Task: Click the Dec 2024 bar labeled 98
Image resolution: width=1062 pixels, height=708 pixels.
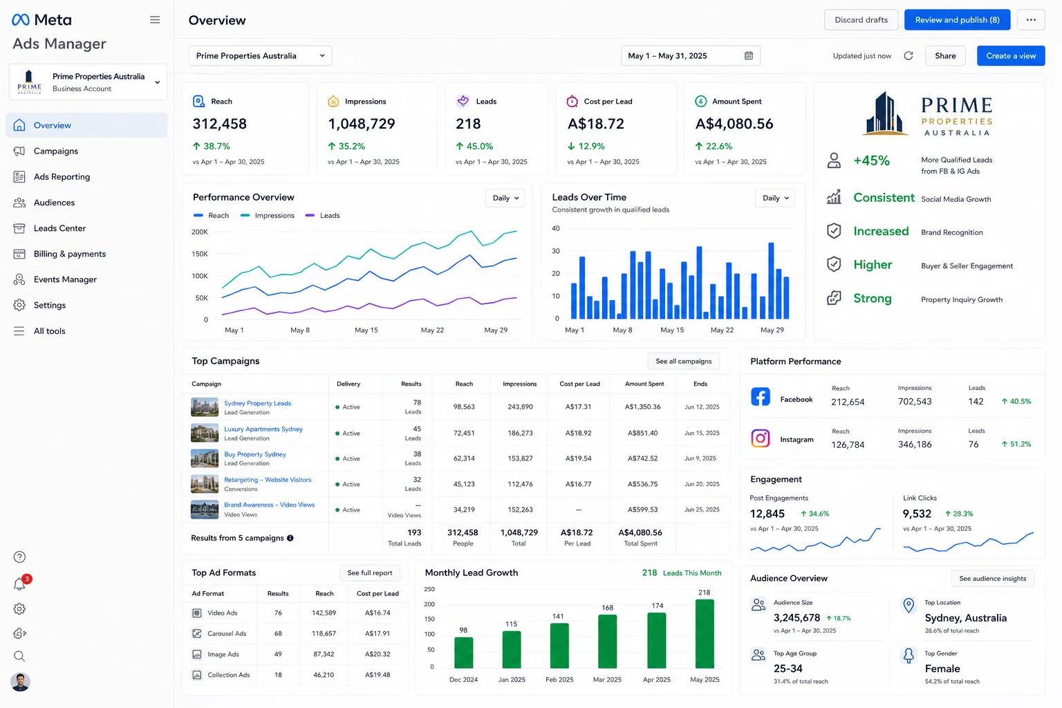Action: coord(464,653)
